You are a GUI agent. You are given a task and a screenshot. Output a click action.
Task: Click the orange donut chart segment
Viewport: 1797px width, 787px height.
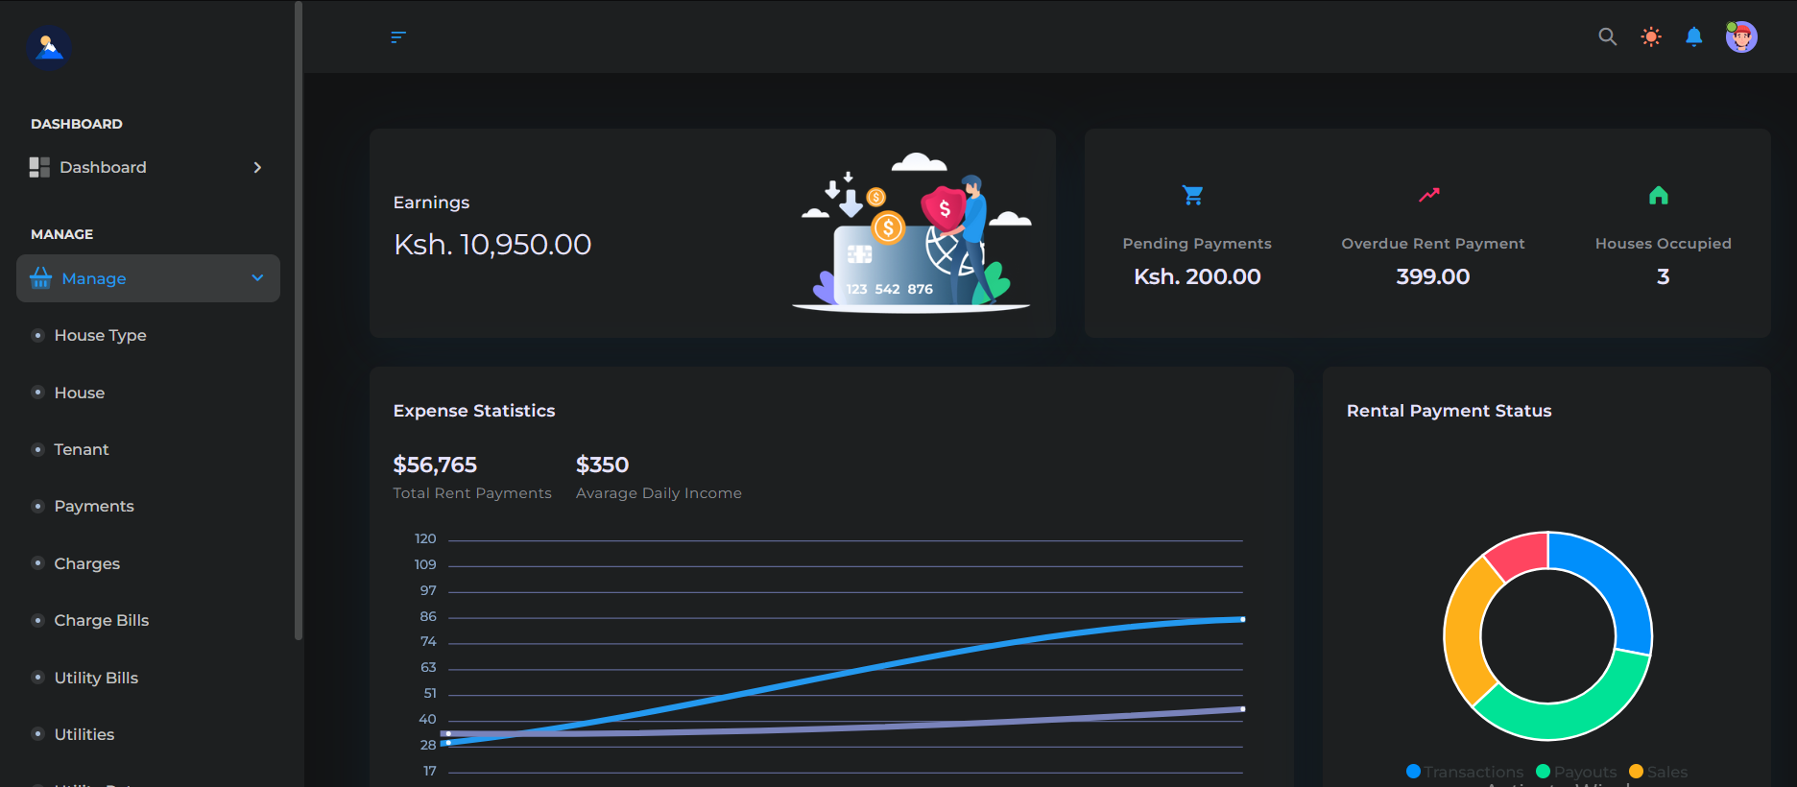tap(1465, 633)
